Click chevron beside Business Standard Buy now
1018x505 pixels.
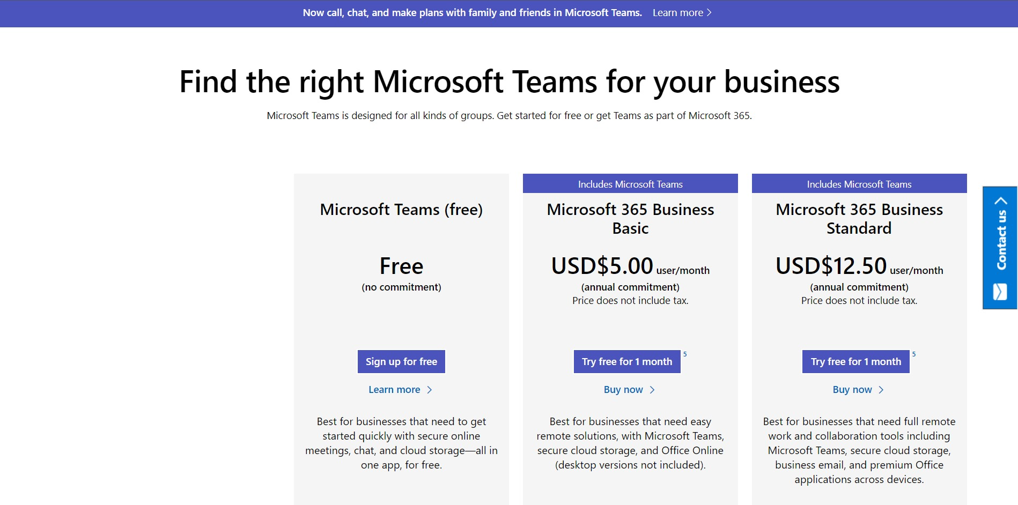pos(881,390)
